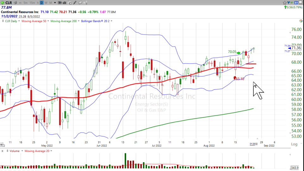The image size is (304, 171).
Task: Click the CLR ticker symbol
Action: tap(9, 3)
